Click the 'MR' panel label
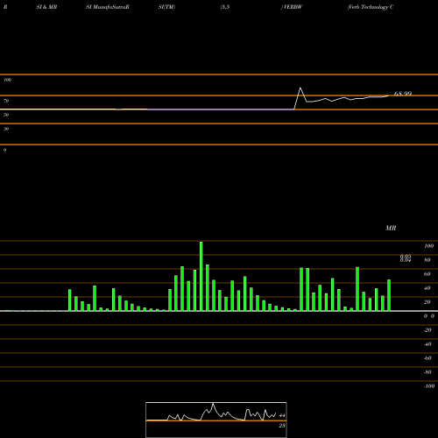The width and height of the screenshot is (438, 438). [391, 228]
